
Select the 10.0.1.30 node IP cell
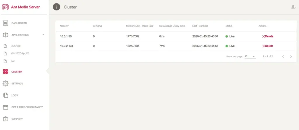tap(66, 36)
